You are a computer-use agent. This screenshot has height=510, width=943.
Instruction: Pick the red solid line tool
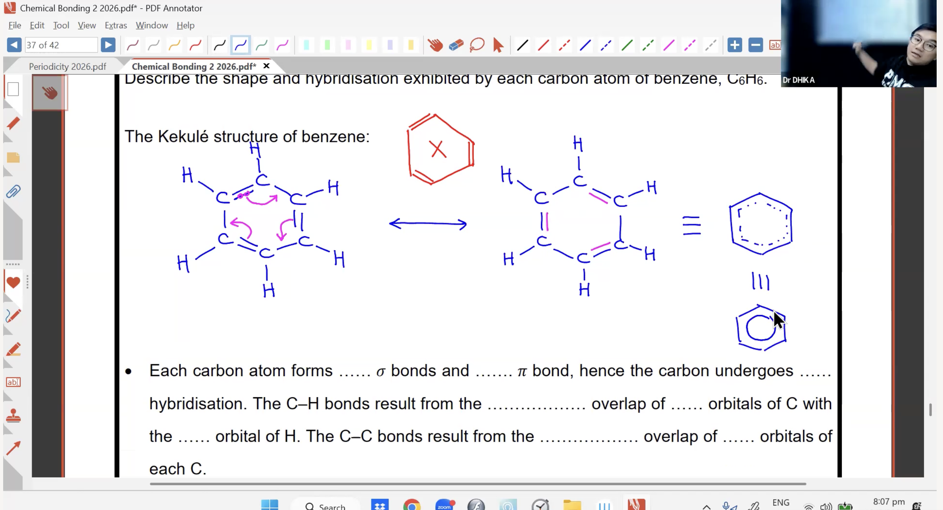tap(543, 45)
